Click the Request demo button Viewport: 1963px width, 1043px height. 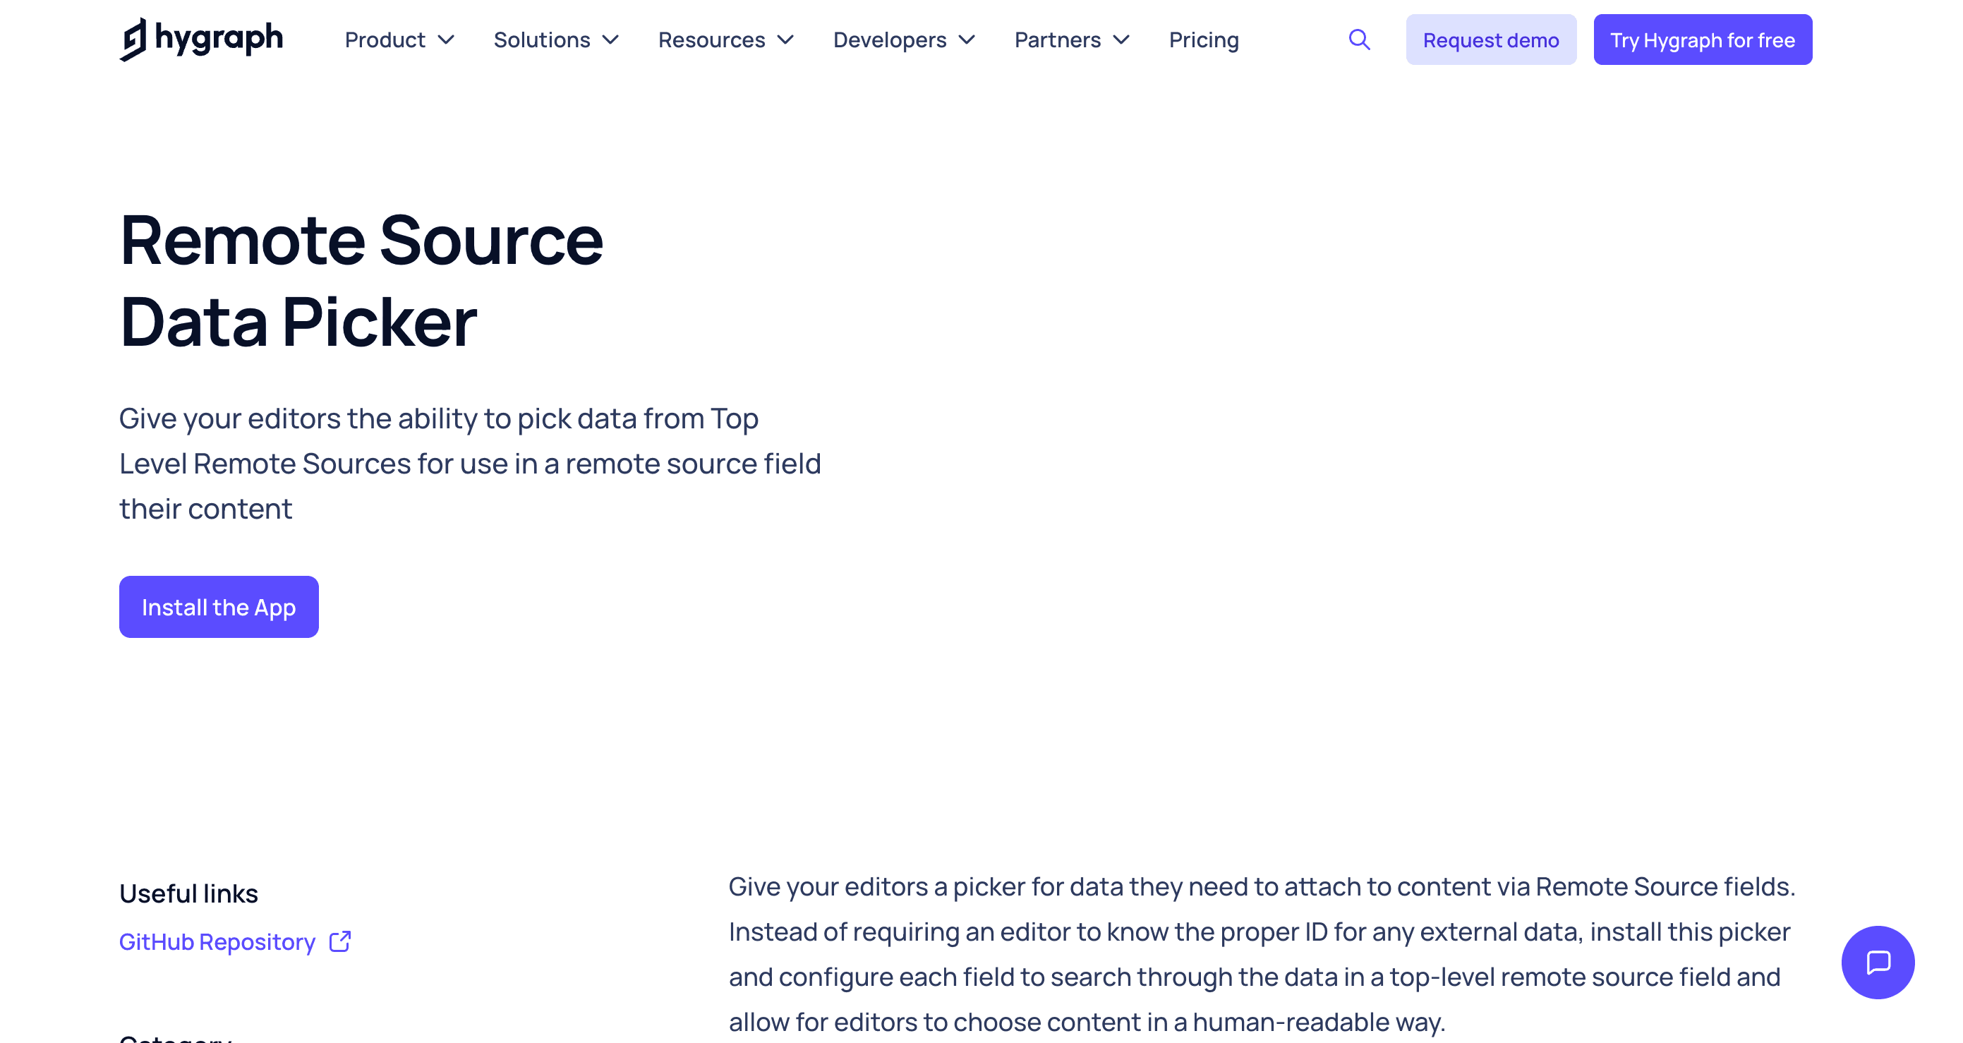pos(1490,40)
